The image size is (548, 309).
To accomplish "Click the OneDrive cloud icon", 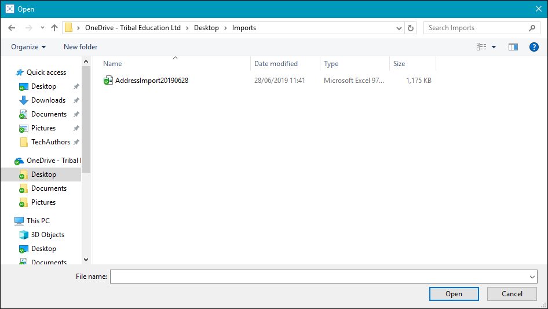I will pyautogui.click(x=19, y=161).
